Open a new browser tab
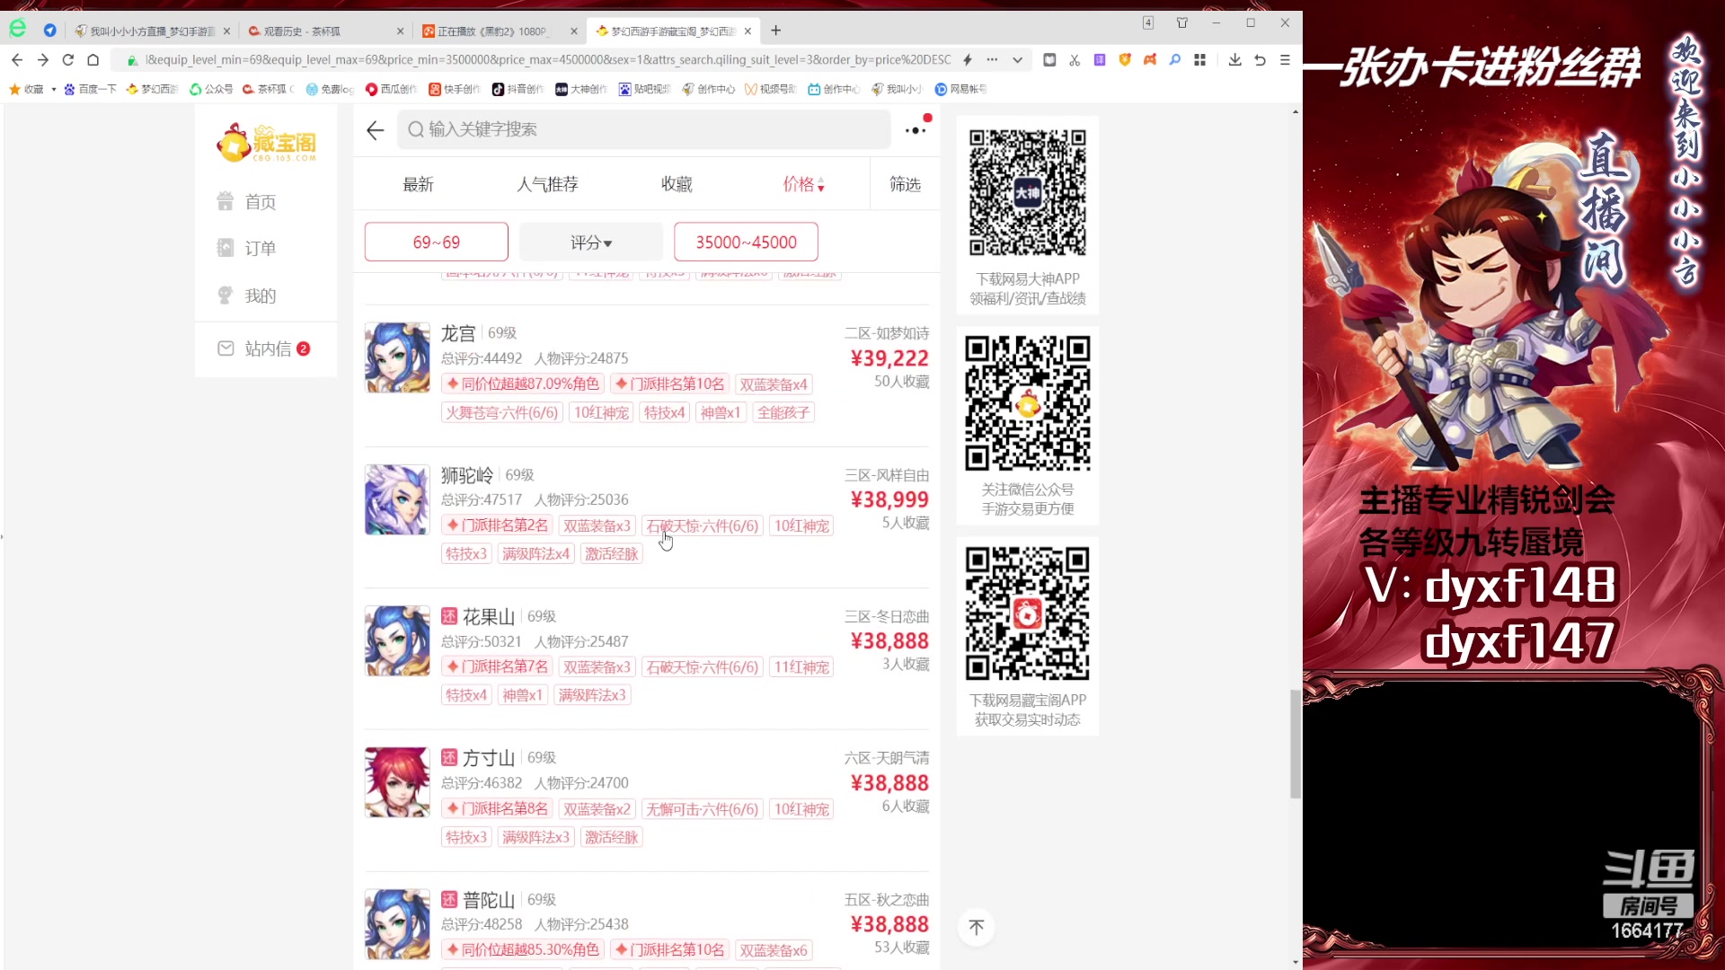The height and width of the screenshot is (970, 1725). coord(775,31)
